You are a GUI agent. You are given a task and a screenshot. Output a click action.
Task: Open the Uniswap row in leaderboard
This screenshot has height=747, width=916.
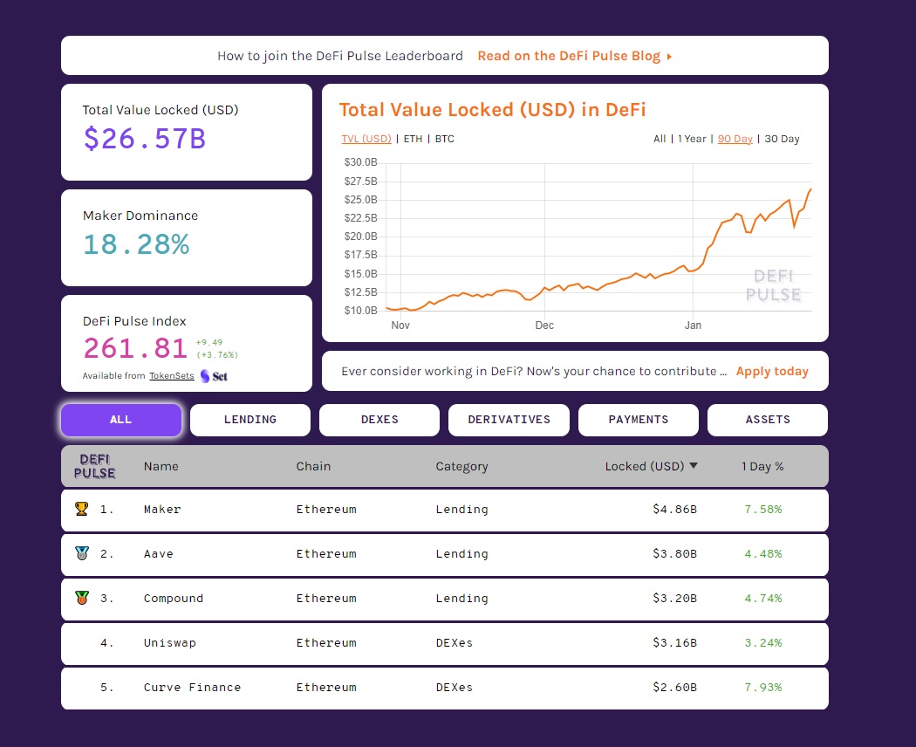[445, 643]
